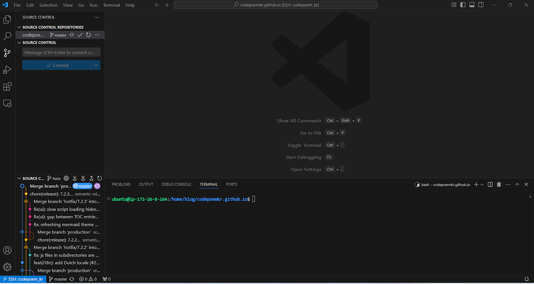Open the Commit button dropdown arrow

(96, 65)
